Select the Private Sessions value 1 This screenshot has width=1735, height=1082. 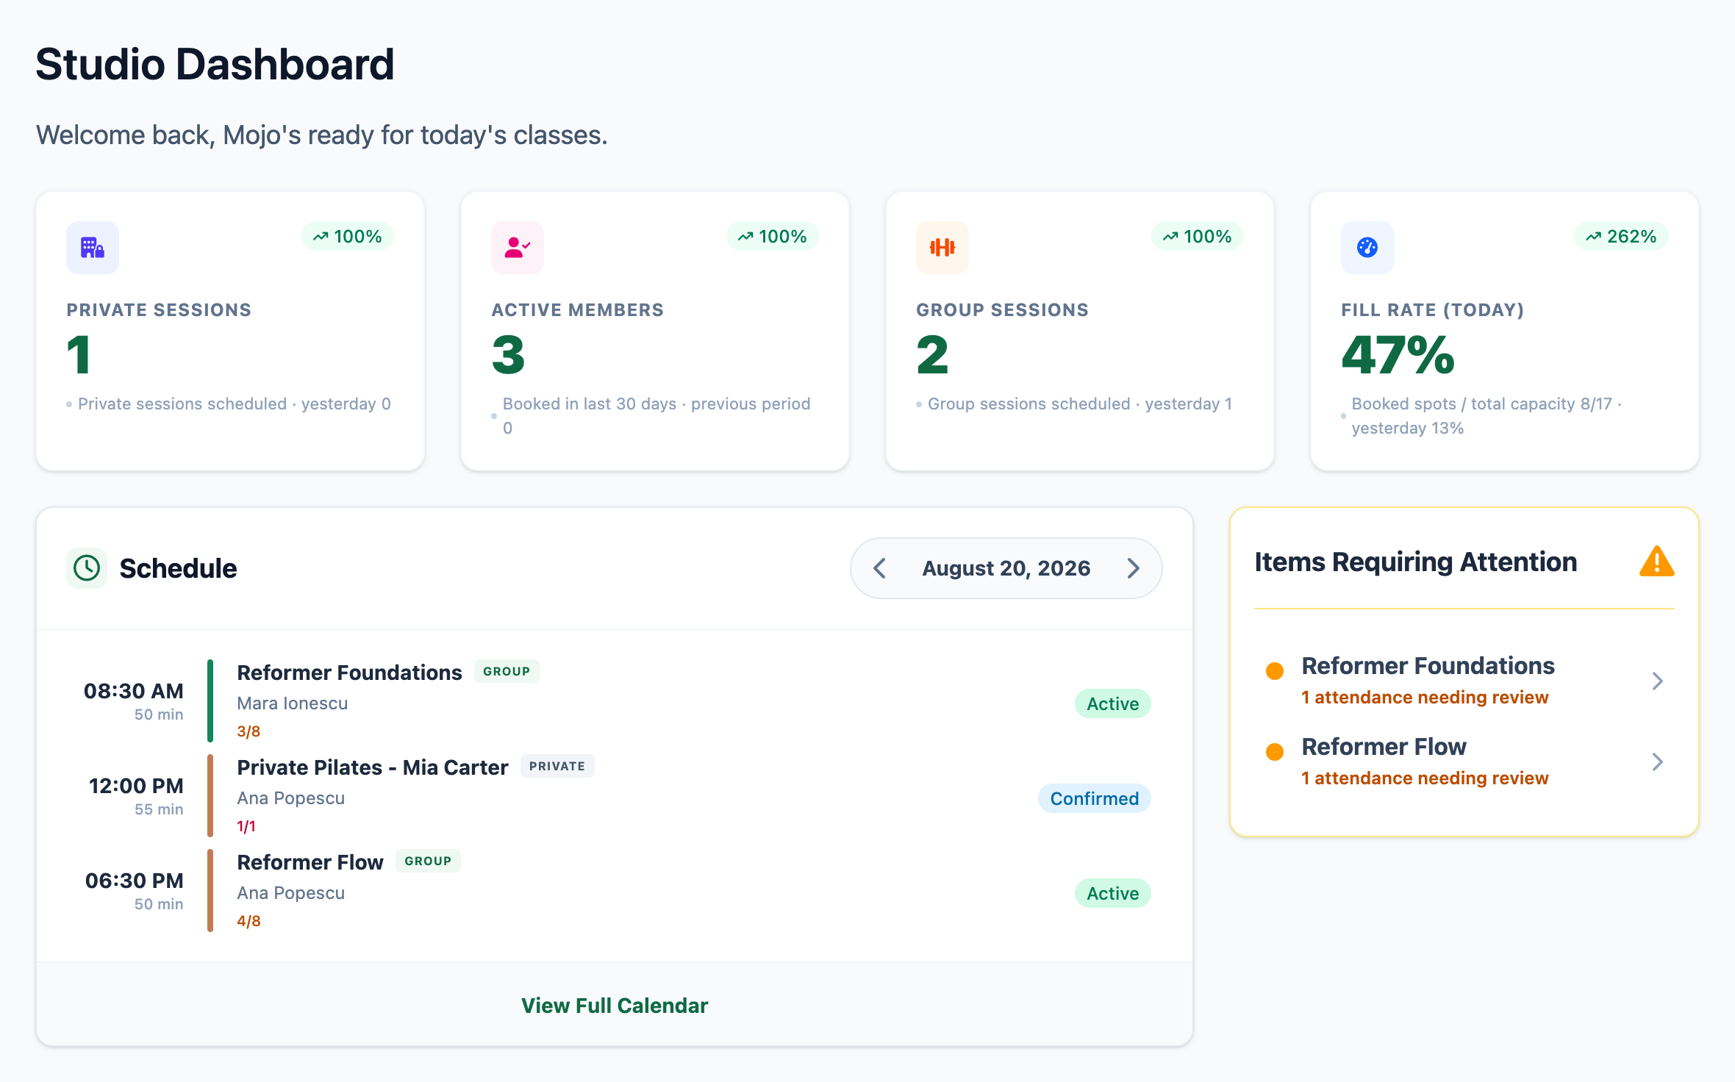point(79,355)
